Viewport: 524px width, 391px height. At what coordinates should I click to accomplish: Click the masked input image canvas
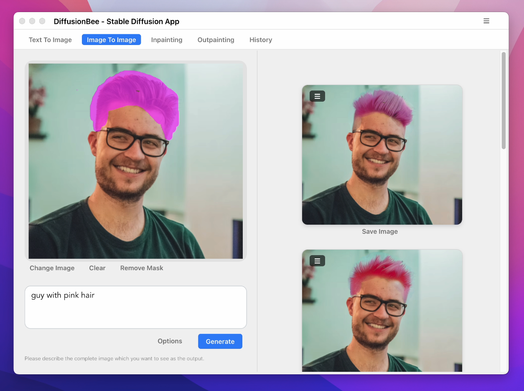[x=135, y=161]
